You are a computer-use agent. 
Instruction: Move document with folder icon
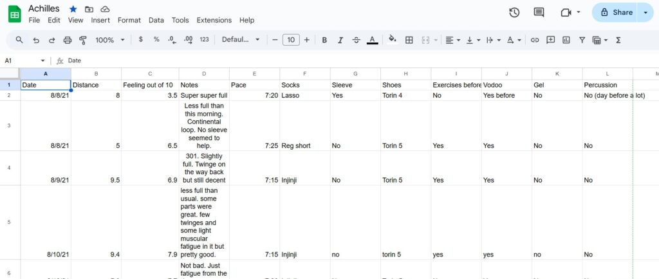click(x=89, y=9)
